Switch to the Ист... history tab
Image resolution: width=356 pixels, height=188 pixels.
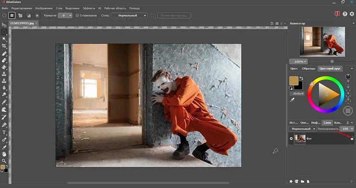pyautogui.click(x=294, y=123)
